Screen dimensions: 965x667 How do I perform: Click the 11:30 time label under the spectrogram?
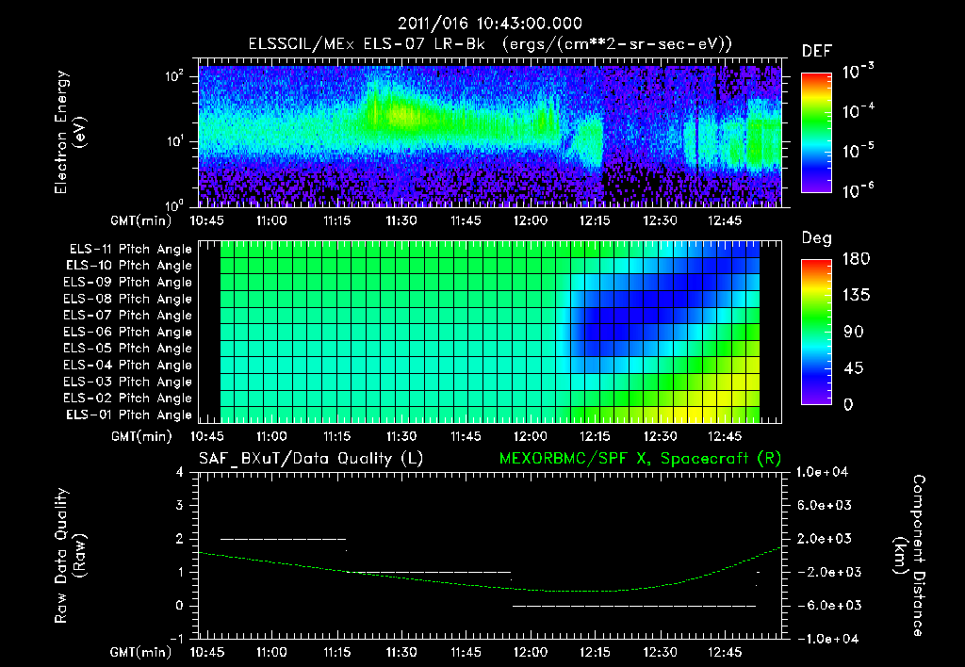[x=401, y=220]
